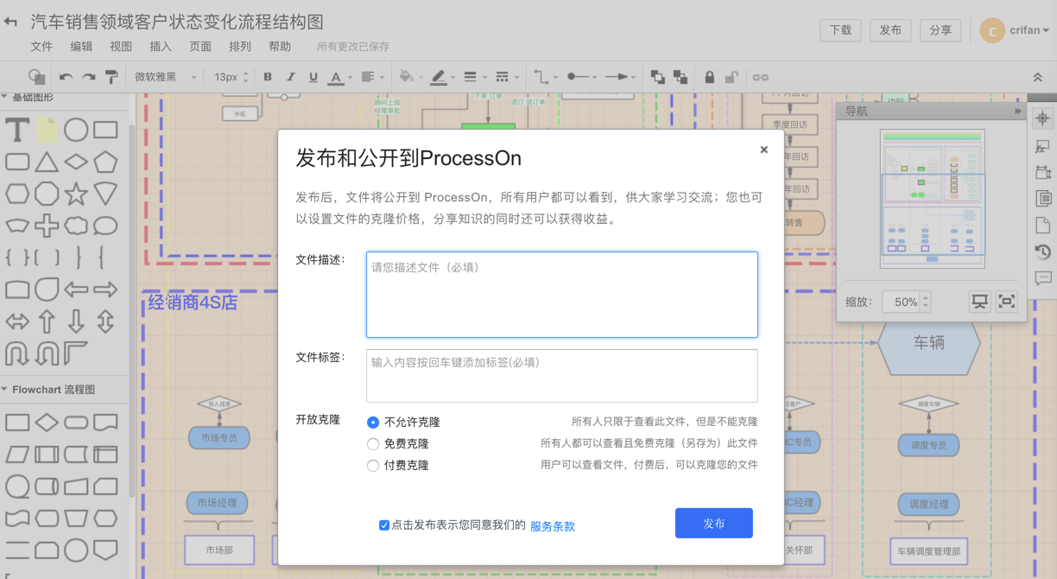Screen dimensions: 1057x579
Task: Collapse the toolbar with the double chevron
Action: click(x=1038, y=78)
